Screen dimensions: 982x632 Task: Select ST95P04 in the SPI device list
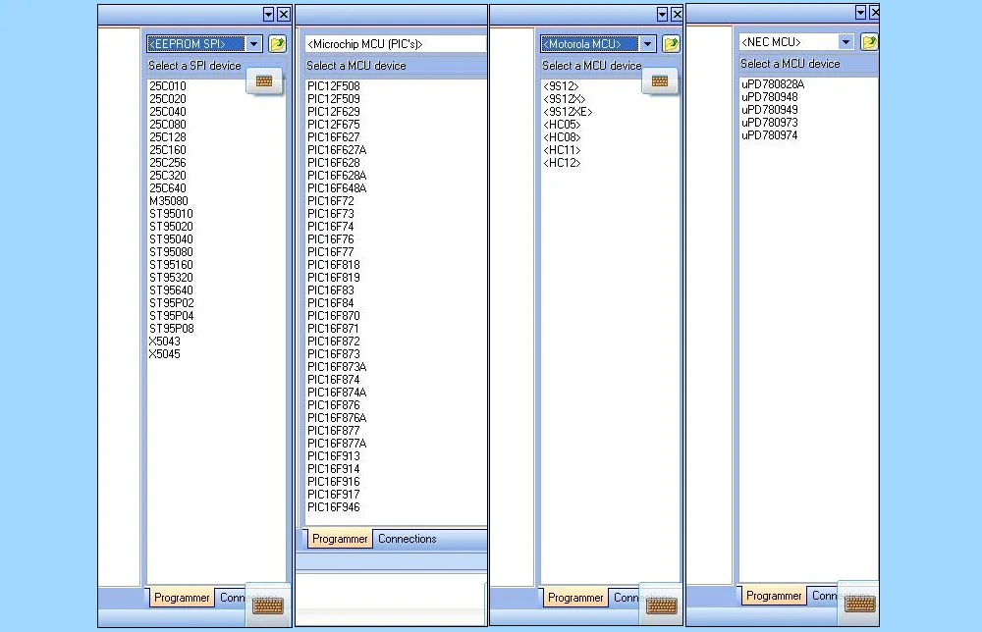(172, 316)
